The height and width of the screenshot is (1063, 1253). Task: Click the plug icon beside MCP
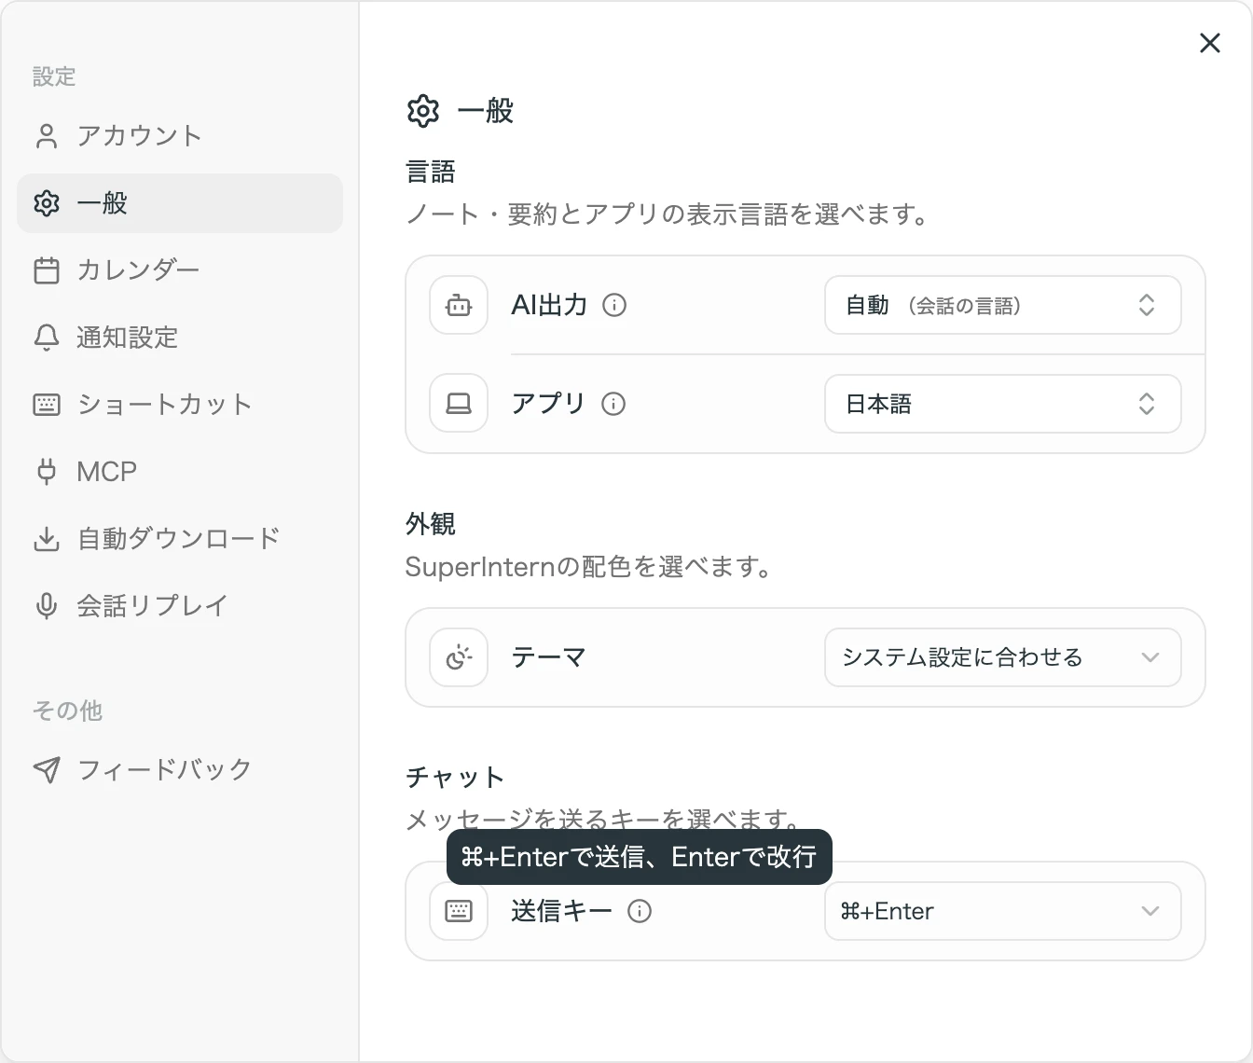[47, 472]
